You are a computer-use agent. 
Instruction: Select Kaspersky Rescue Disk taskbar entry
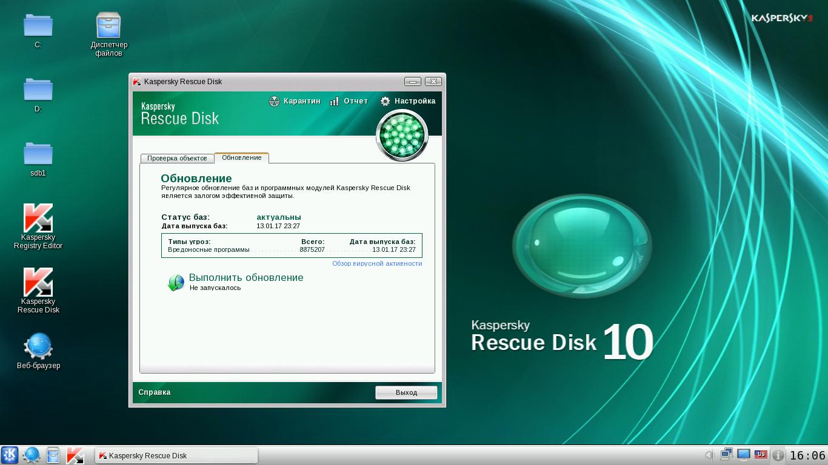point(176,455)
